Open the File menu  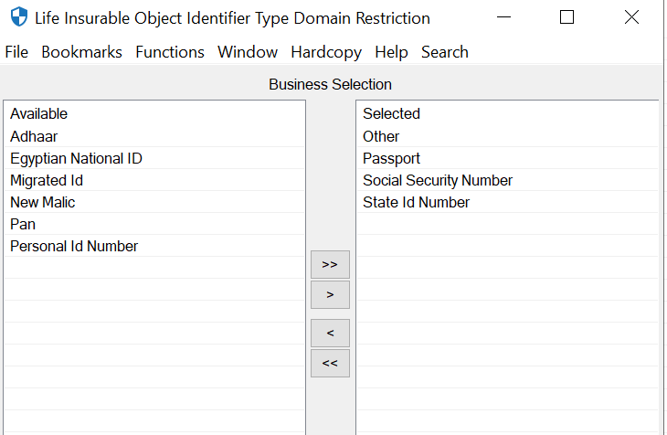pos(16,52)
